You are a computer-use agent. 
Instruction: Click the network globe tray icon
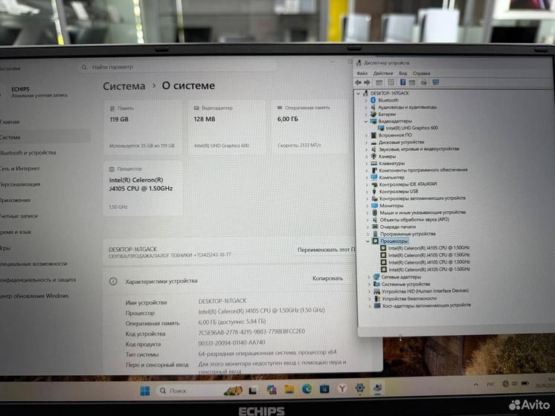(x=505, y=383)
